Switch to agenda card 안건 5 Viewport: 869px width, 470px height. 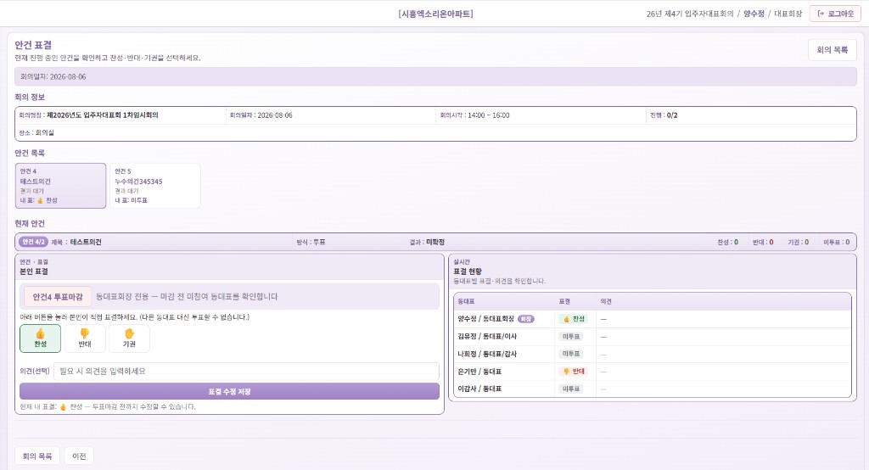(x=155, y=186)
